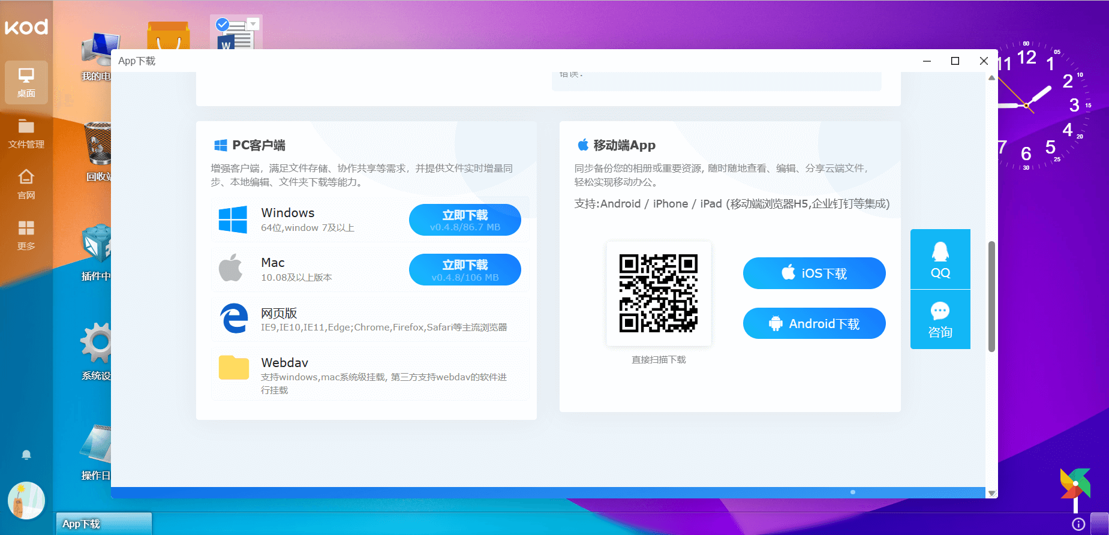1109x535 pixels.
Task: Click the user avatar in sidebar
Action: click(x=26, y=500)
